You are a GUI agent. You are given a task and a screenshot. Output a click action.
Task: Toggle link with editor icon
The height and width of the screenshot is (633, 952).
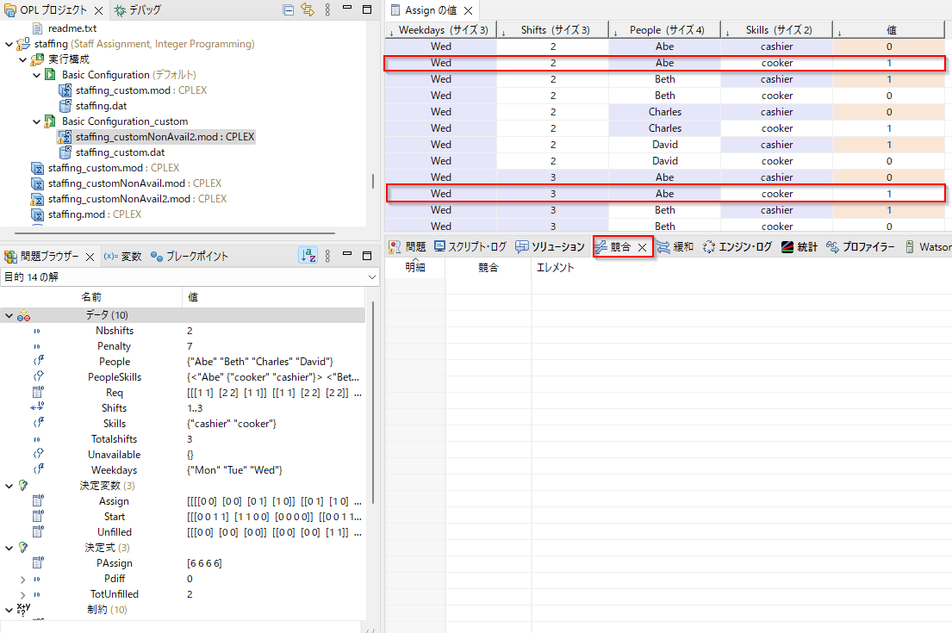[x=308, y=9]
